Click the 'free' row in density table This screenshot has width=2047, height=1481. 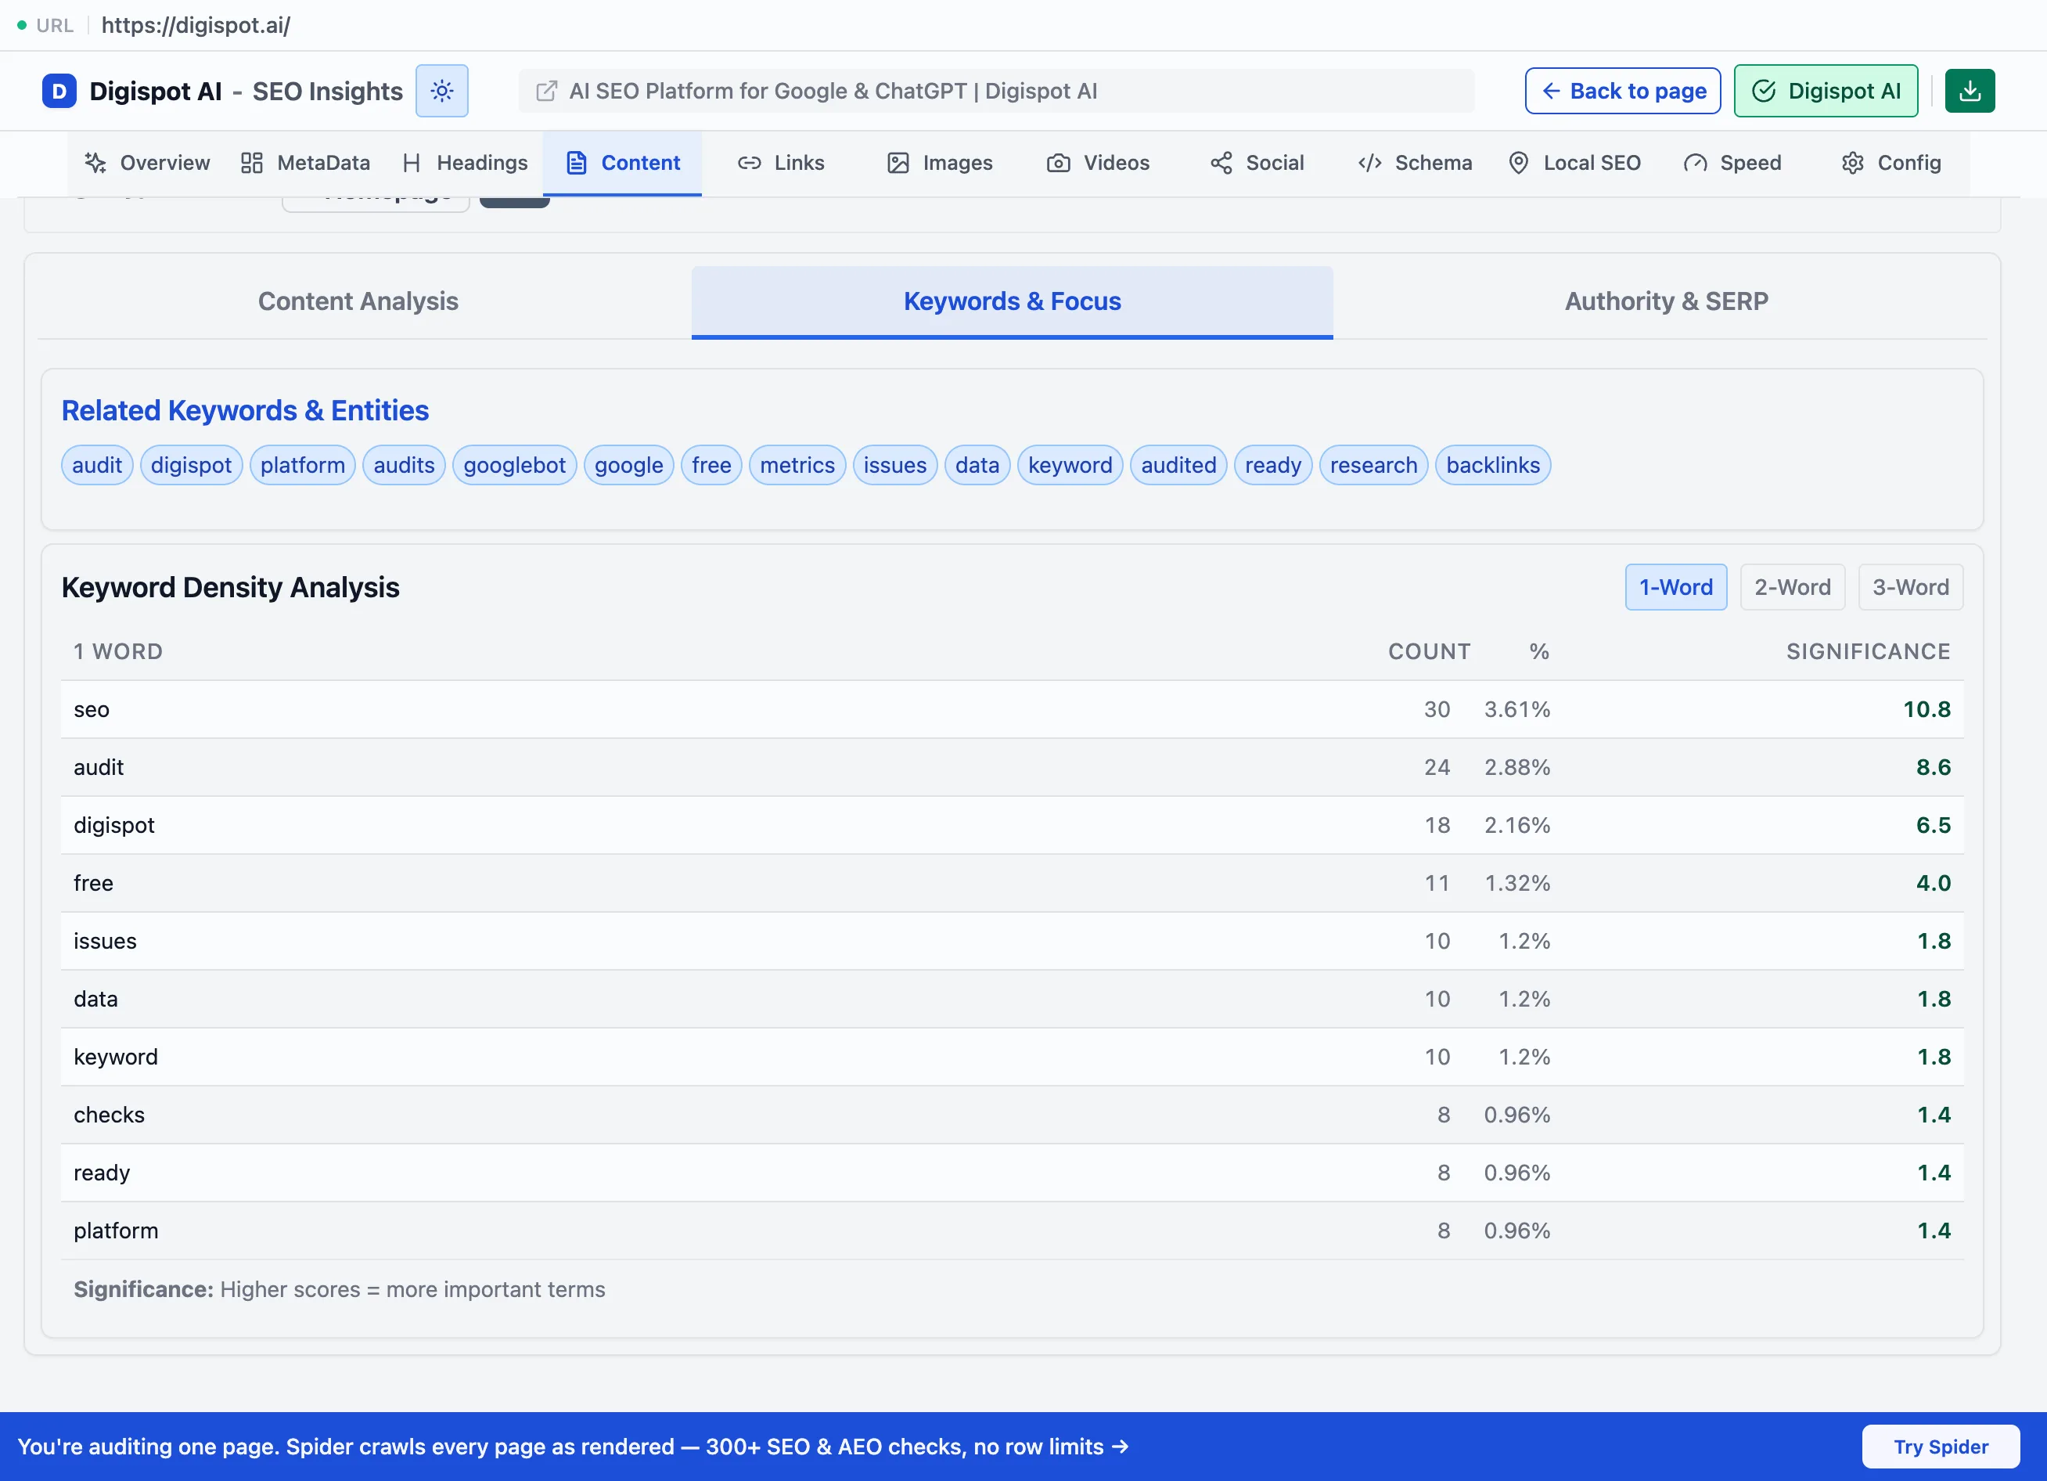click(1012, 883)
